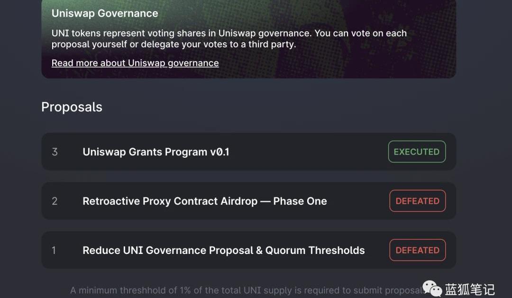This screenshot has height=298, width=512.
Task: Click the green EXECUTED status badge
Action: tap(417, 152)
